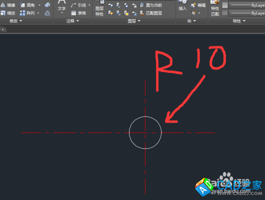The width and height of the screenshot is (265, 200).
Task: Open the Array (阵列) dropdown arrow
Action: [38, 13]
